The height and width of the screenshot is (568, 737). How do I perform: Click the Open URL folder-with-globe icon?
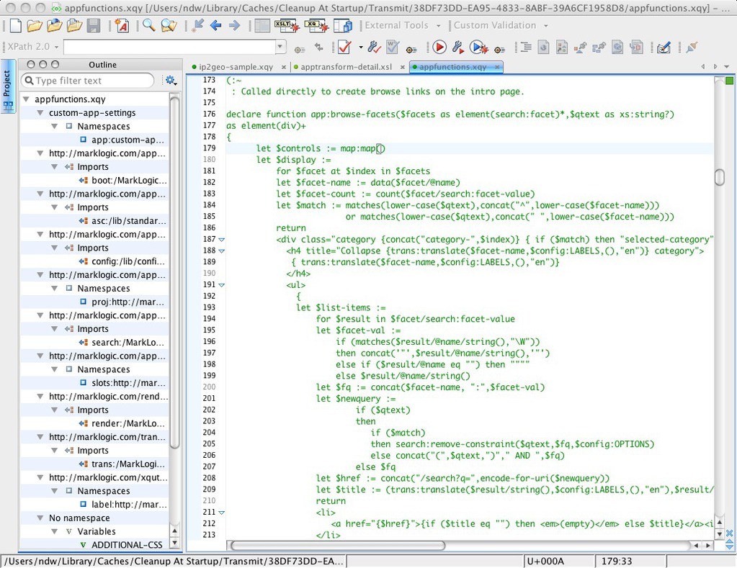tap(54, 25)
